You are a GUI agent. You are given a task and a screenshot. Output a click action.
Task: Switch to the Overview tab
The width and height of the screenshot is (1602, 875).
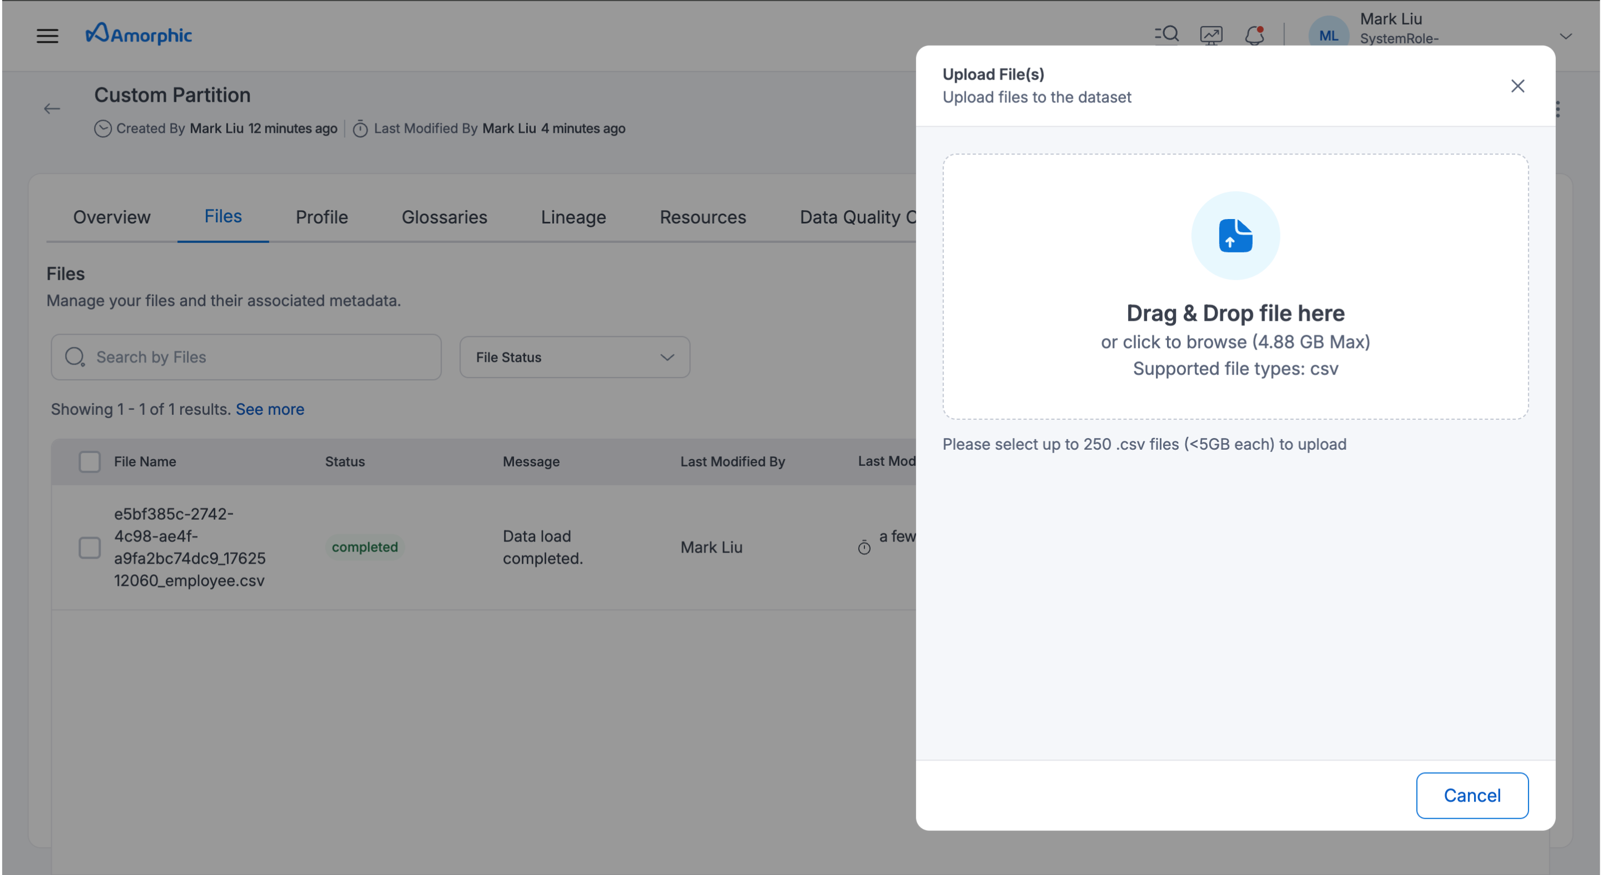tap(112, 217)
